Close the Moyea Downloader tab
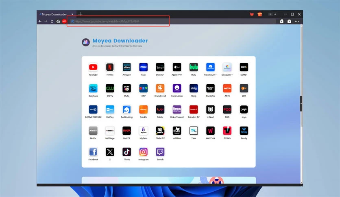Viewport: 340px width, 197px height. [72, 14]
